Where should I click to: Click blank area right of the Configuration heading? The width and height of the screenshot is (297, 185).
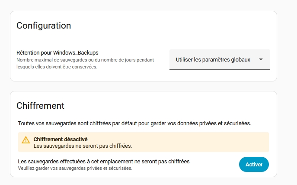(x=173, y=26)
